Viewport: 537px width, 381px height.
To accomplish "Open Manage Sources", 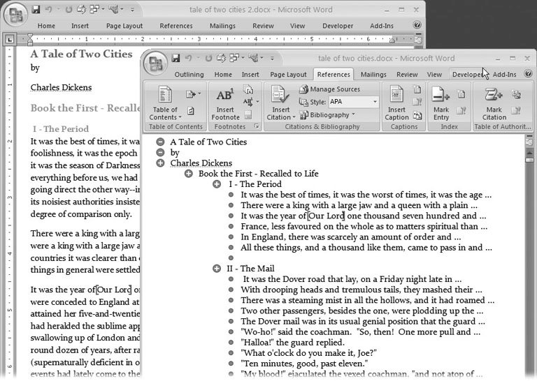I will click(x=329, y=89).
